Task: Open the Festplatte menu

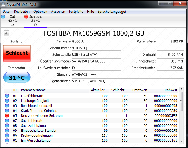Action: click(x=76, y=12)
